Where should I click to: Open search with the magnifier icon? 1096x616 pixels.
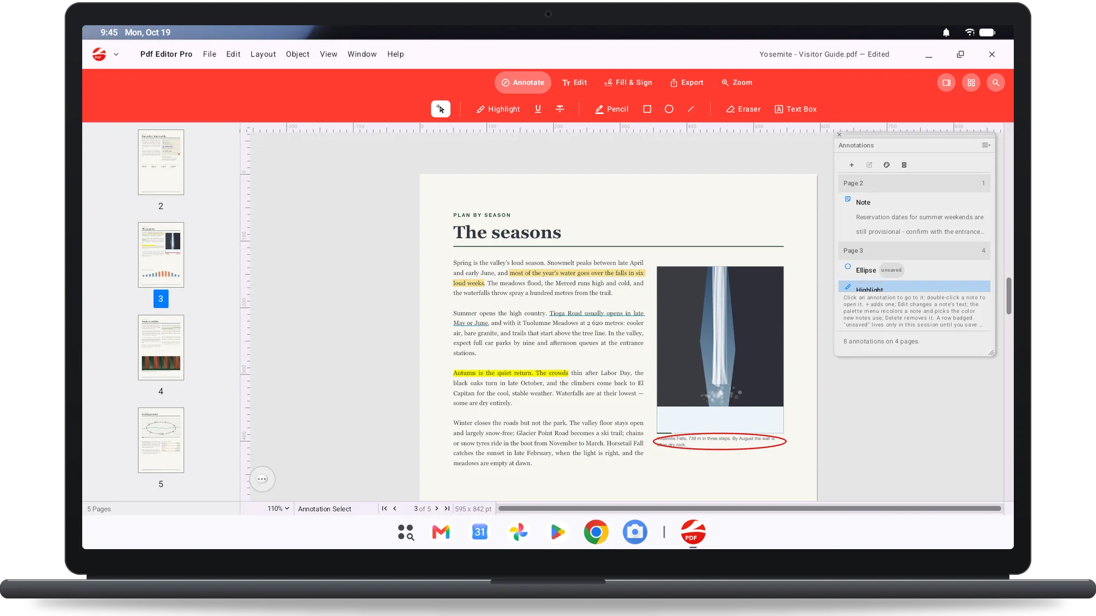tap(996, 83)
